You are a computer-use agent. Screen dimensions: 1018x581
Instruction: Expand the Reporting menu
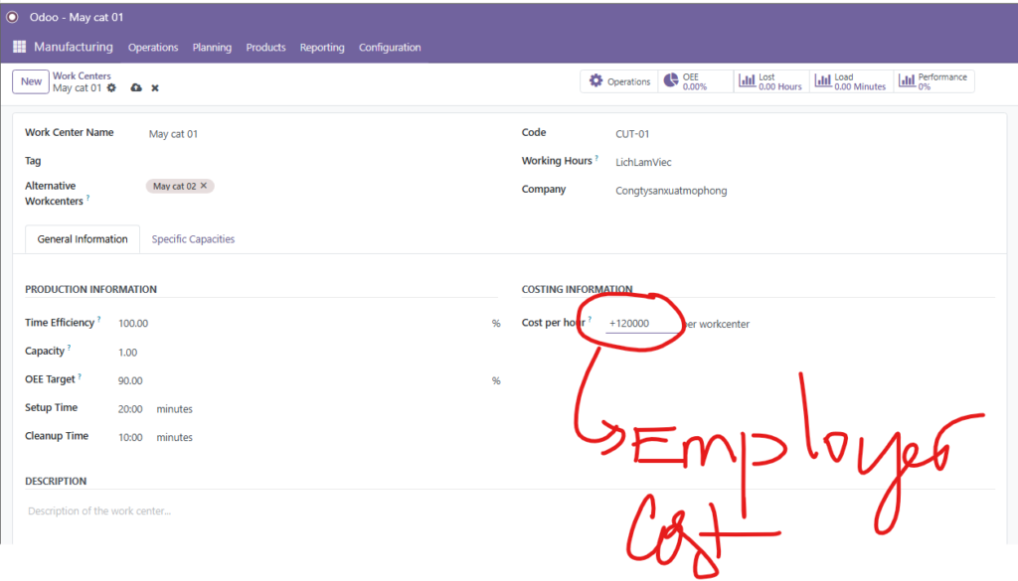pyautogui.click(x=322, y=48)
